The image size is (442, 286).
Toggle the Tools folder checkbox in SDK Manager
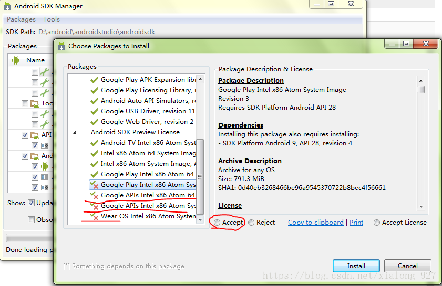(x=25, y=103)
